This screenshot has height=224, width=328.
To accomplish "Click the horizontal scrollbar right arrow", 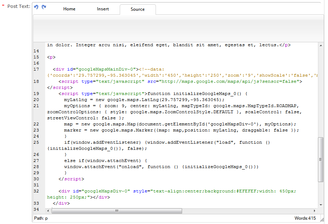I will tap(315, 211).
